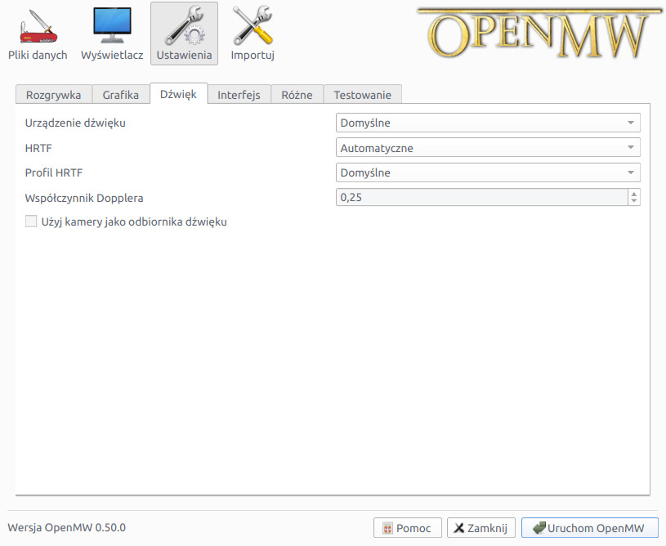Open the Interfejs tab
Viewport: 666px width, 546px height.
point(239,95)
